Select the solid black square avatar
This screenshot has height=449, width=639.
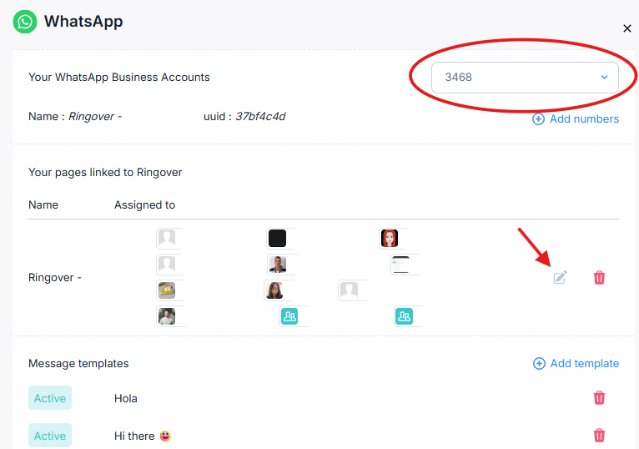coord(277,238)
